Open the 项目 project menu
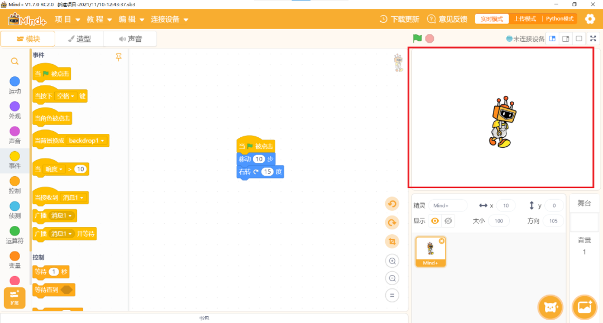603x323 pixels. [x=68, y=19]
